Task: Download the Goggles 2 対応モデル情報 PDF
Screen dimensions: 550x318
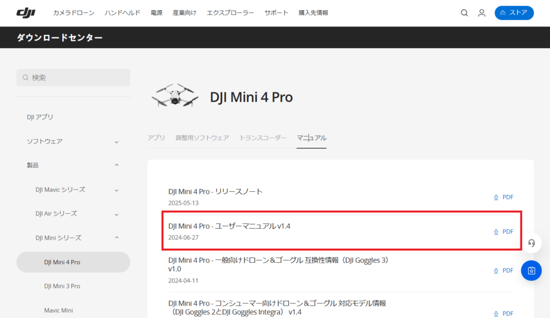Action: (503, 314)
